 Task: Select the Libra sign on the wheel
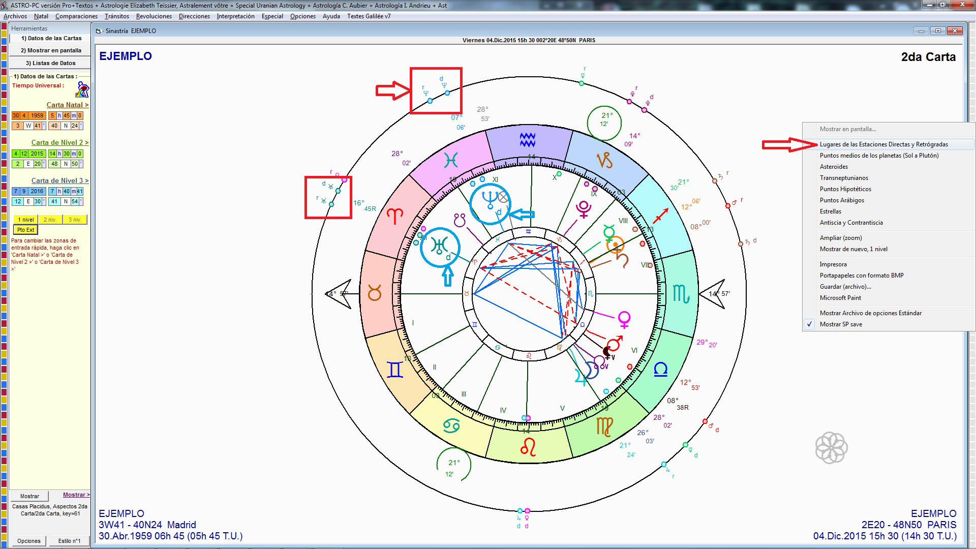point(660,370)
